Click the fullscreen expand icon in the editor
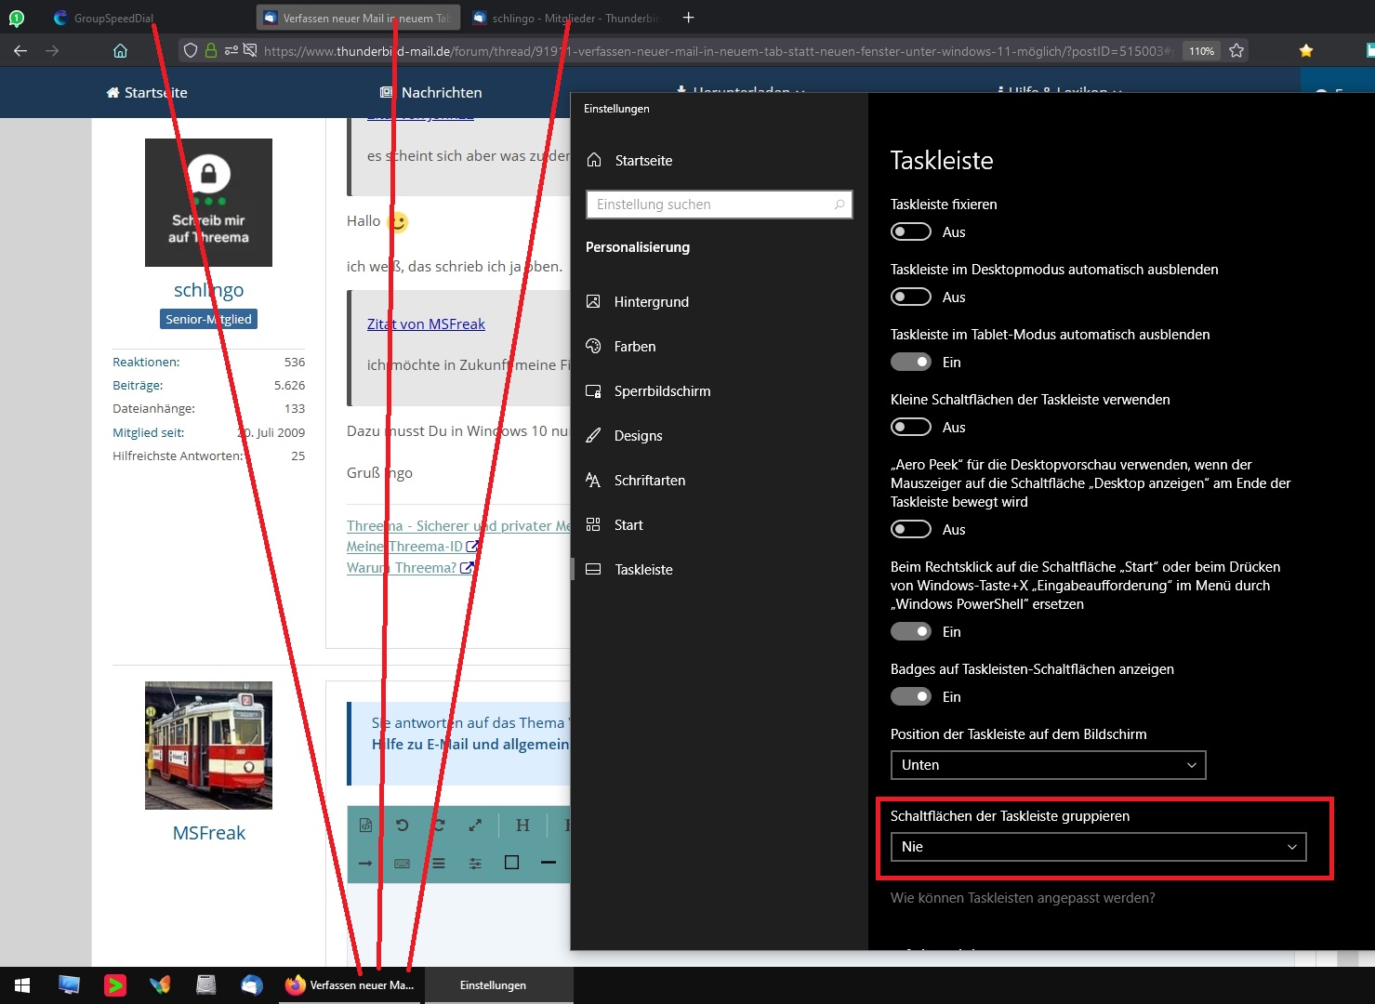Image resolution: width=1375 pixels, height=1004 pixels. 475,825
